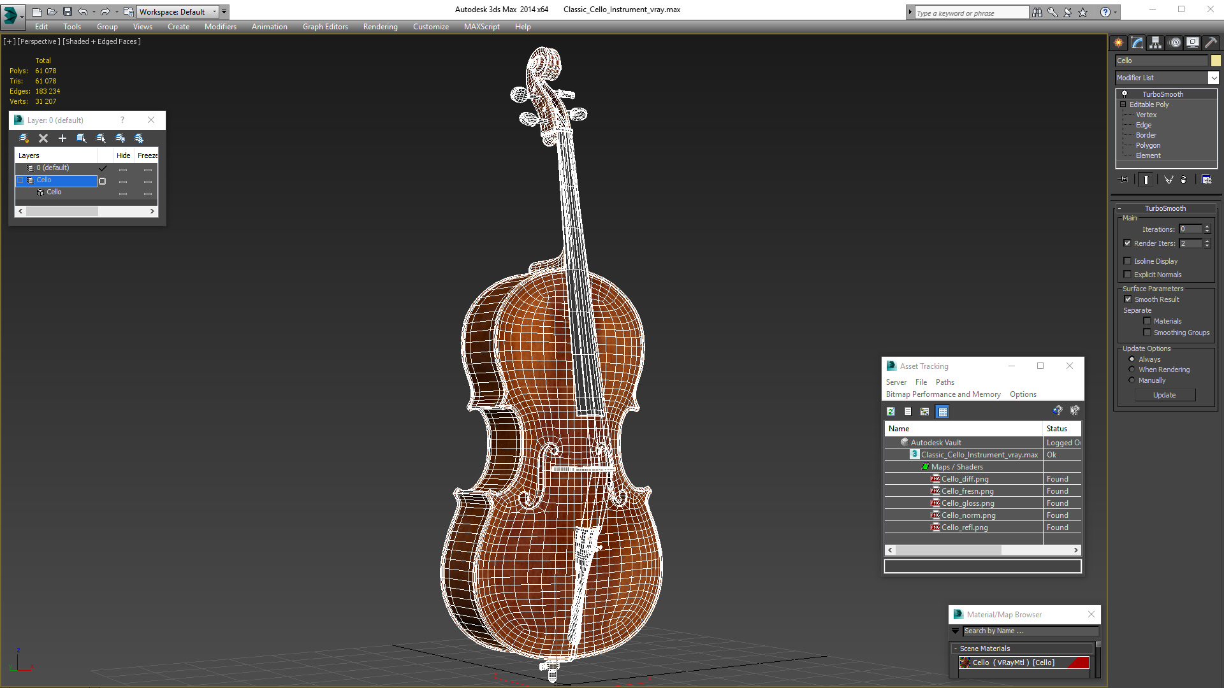Refresh the Asset Tracking list
This screenshot has width=1224, height=688.
point(891,412)
